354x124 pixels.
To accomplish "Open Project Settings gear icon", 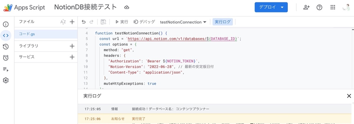I will [6, 80].
